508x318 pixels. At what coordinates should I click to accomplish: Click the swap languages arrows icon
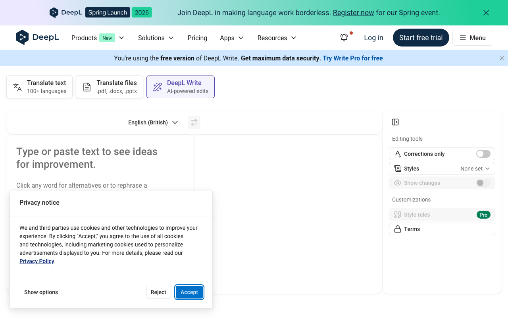pyautogui.click(x=194, y=122)
